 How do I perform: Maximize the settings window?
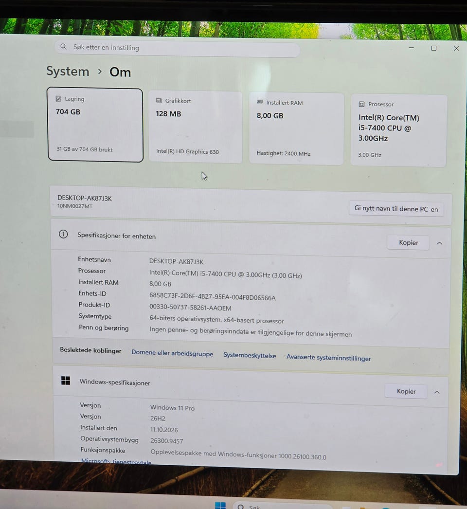434,48
